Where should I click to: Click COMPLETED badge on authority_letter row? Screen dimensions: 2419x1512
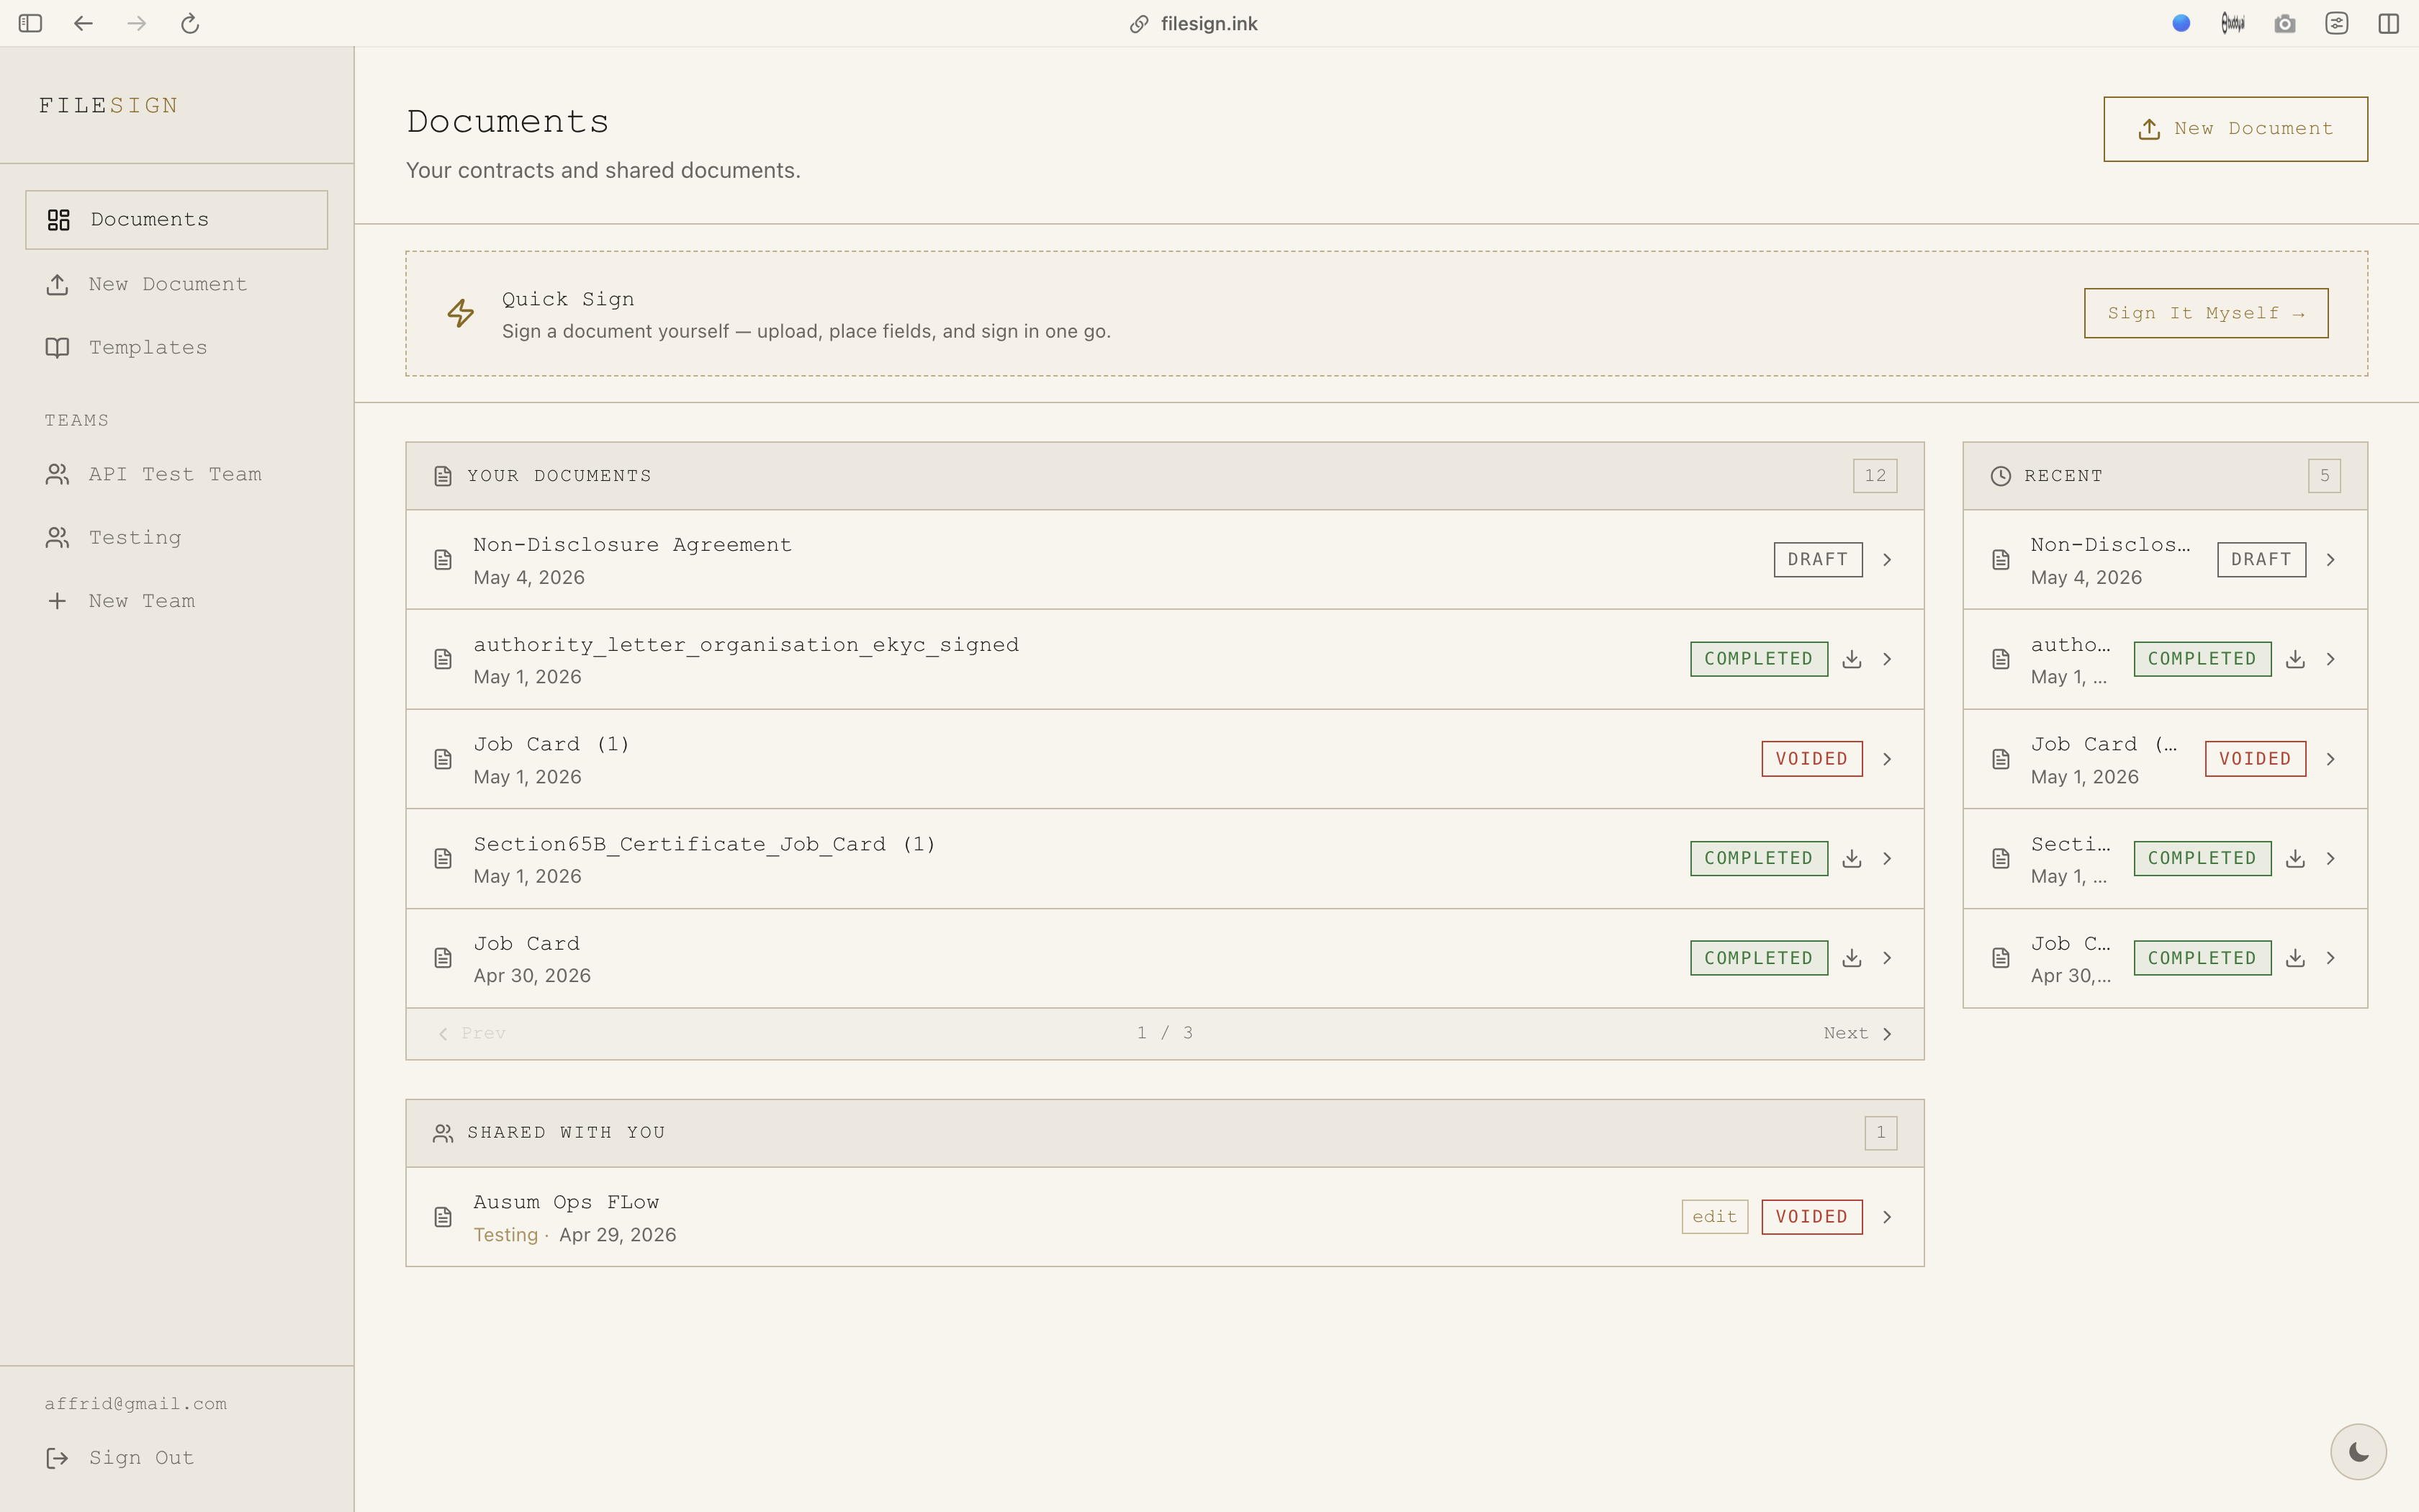point(1758,659)
